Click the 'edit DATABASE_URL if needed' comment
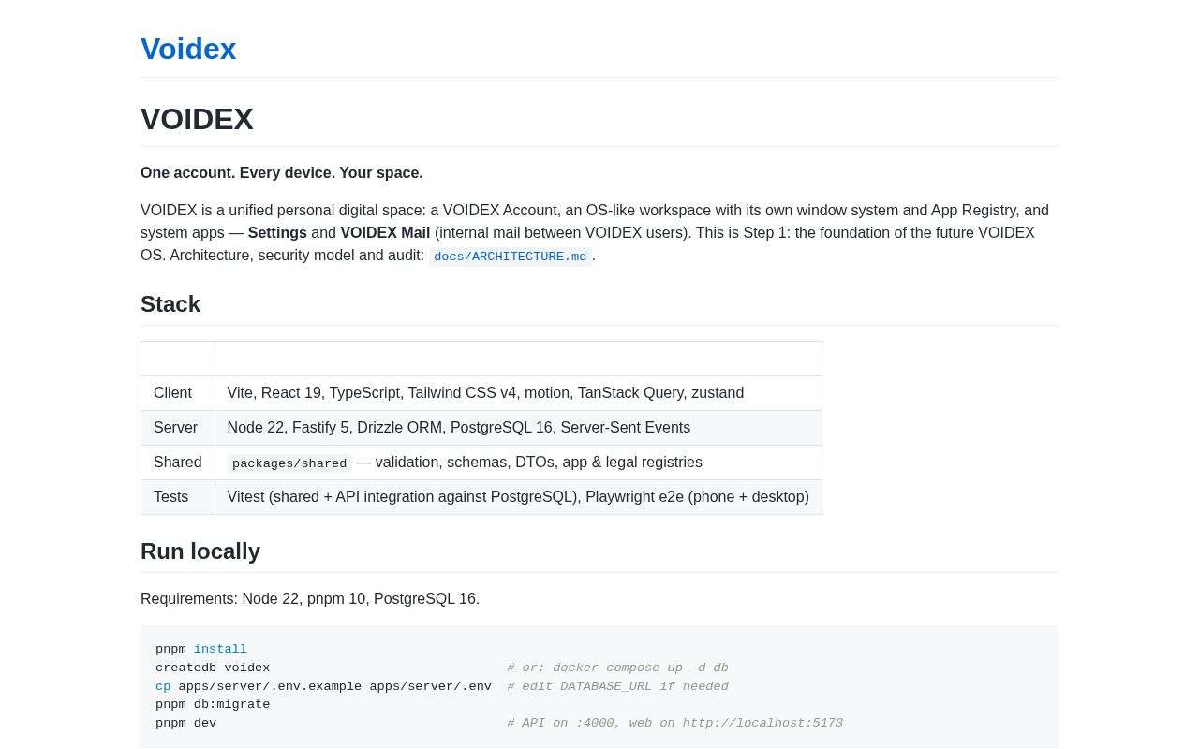This screenshot has height=749, width=1199. (x=618, y=687)
